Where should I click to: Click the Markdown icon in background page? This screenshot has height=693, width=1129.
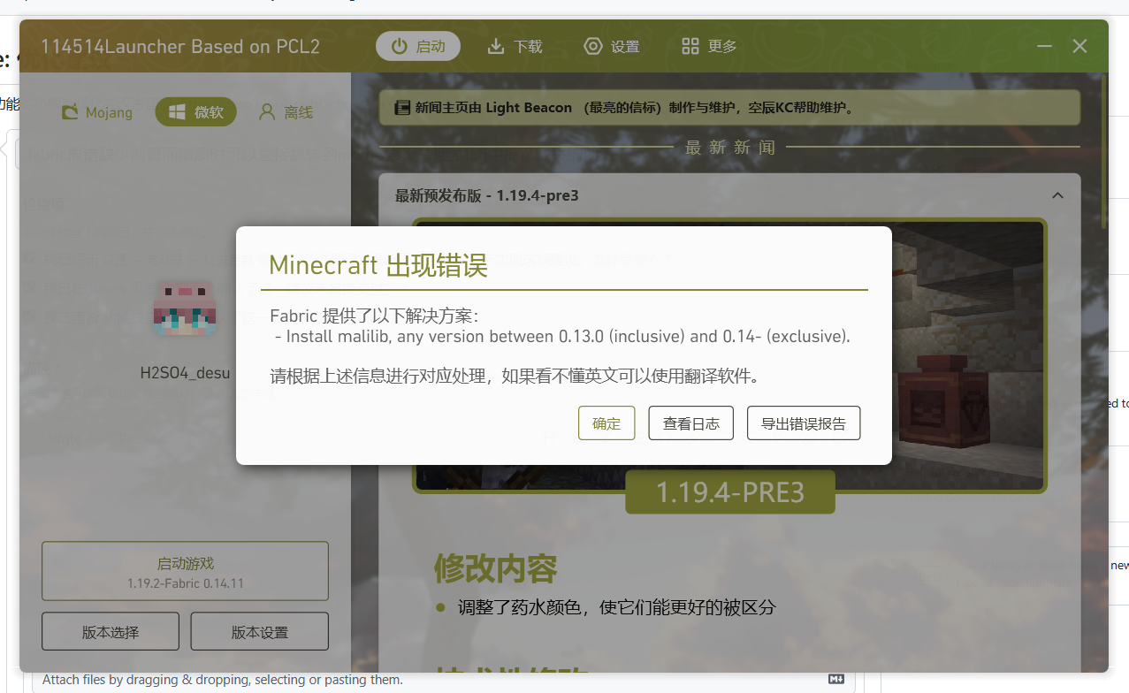click(836, 679)
